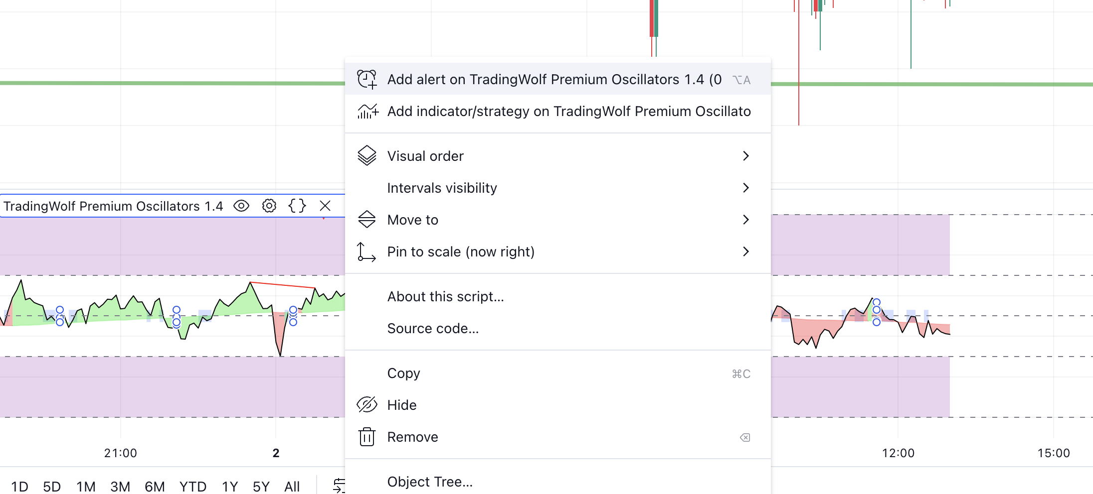Click the Pin to scale axis icon
The image size is (1093, 494).
[x=366, y=251]
